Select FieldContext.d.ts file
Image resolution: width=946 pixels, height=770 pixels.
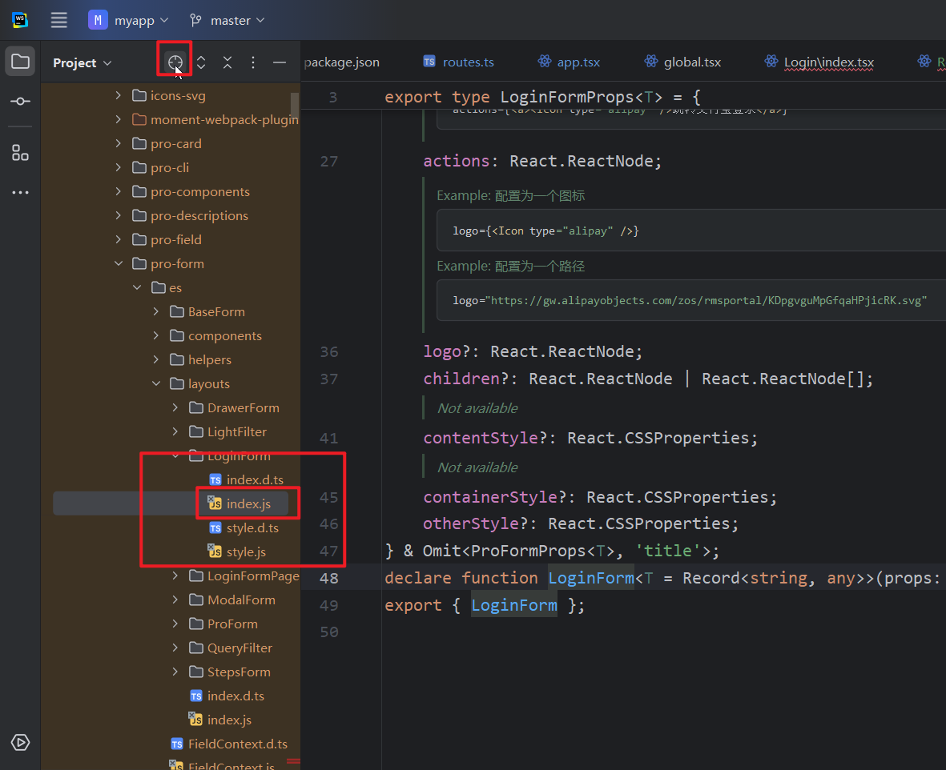click(229, 744)
